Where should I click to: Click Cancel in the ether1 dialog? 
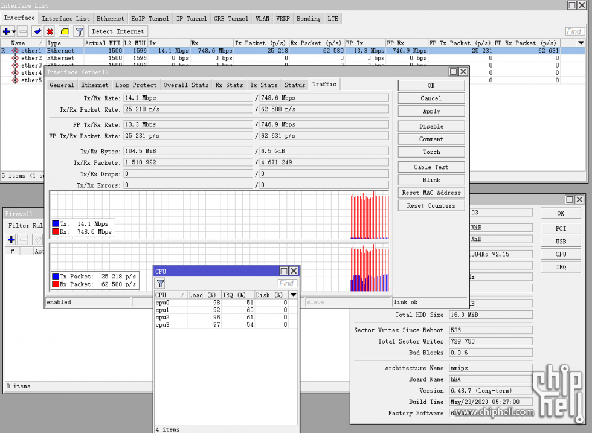[431, 98]
